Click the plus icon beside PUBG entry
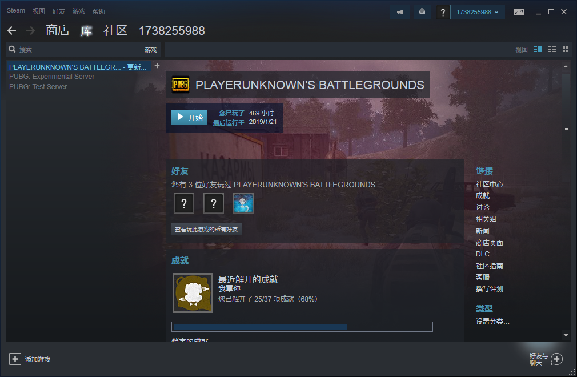This screenshot has width=577, height=377. click(x=157, y=66)
